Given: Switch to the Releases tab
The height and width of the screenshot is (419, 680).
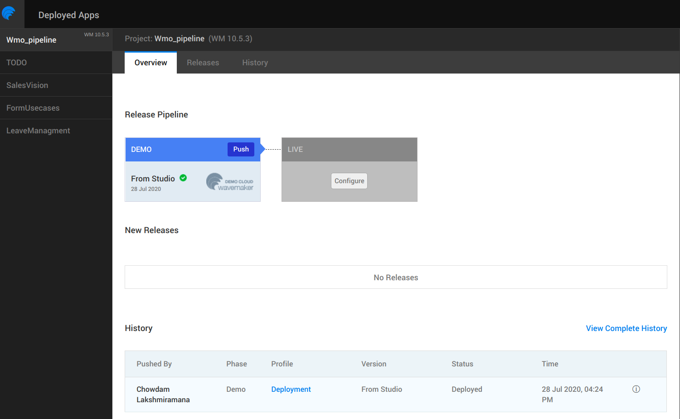Looking at the screenshot, I should click(x=203, y=63).
